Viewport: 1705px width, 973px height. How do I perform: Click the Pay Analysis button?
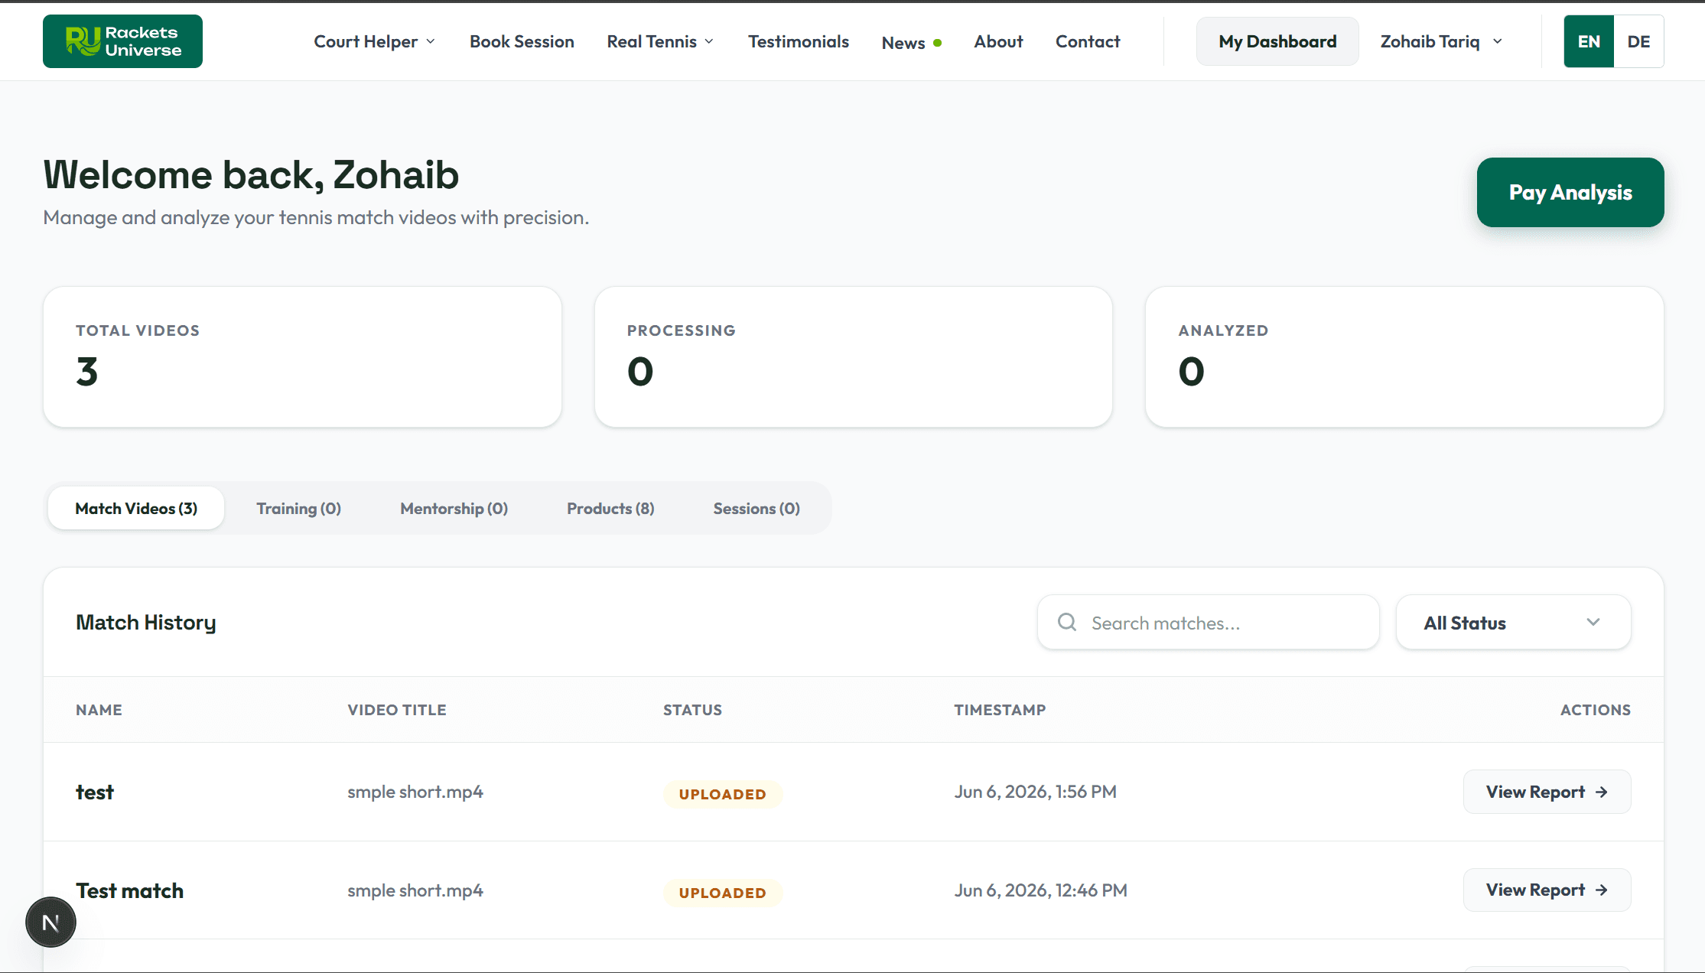(x=1570, y=192)
